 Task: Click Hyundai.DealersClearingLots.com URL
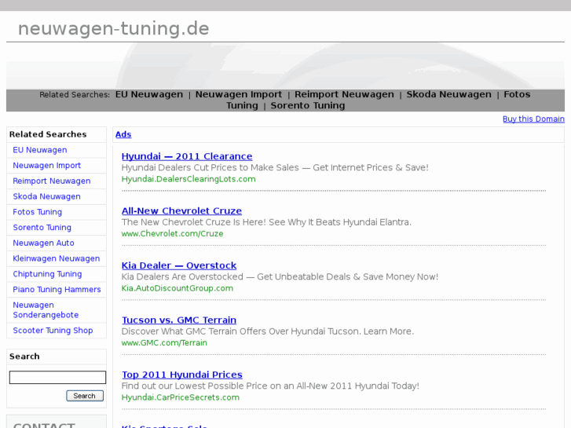189,179
